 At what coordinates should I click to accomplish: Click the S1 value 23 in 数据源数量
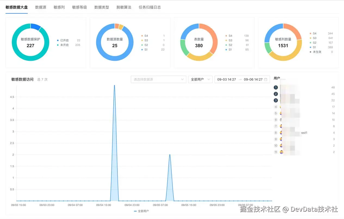(163, 50)
